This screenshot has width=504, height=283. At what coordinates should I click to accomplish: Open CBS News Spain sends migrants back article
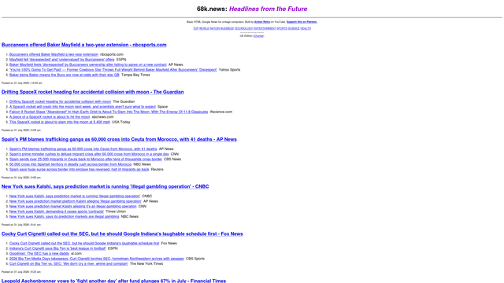pos(86,159)
